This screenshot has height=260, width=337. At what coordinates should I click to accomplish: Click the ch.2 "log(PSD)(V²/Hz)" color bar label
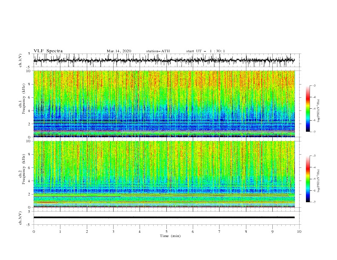click(x=319, y=181)
